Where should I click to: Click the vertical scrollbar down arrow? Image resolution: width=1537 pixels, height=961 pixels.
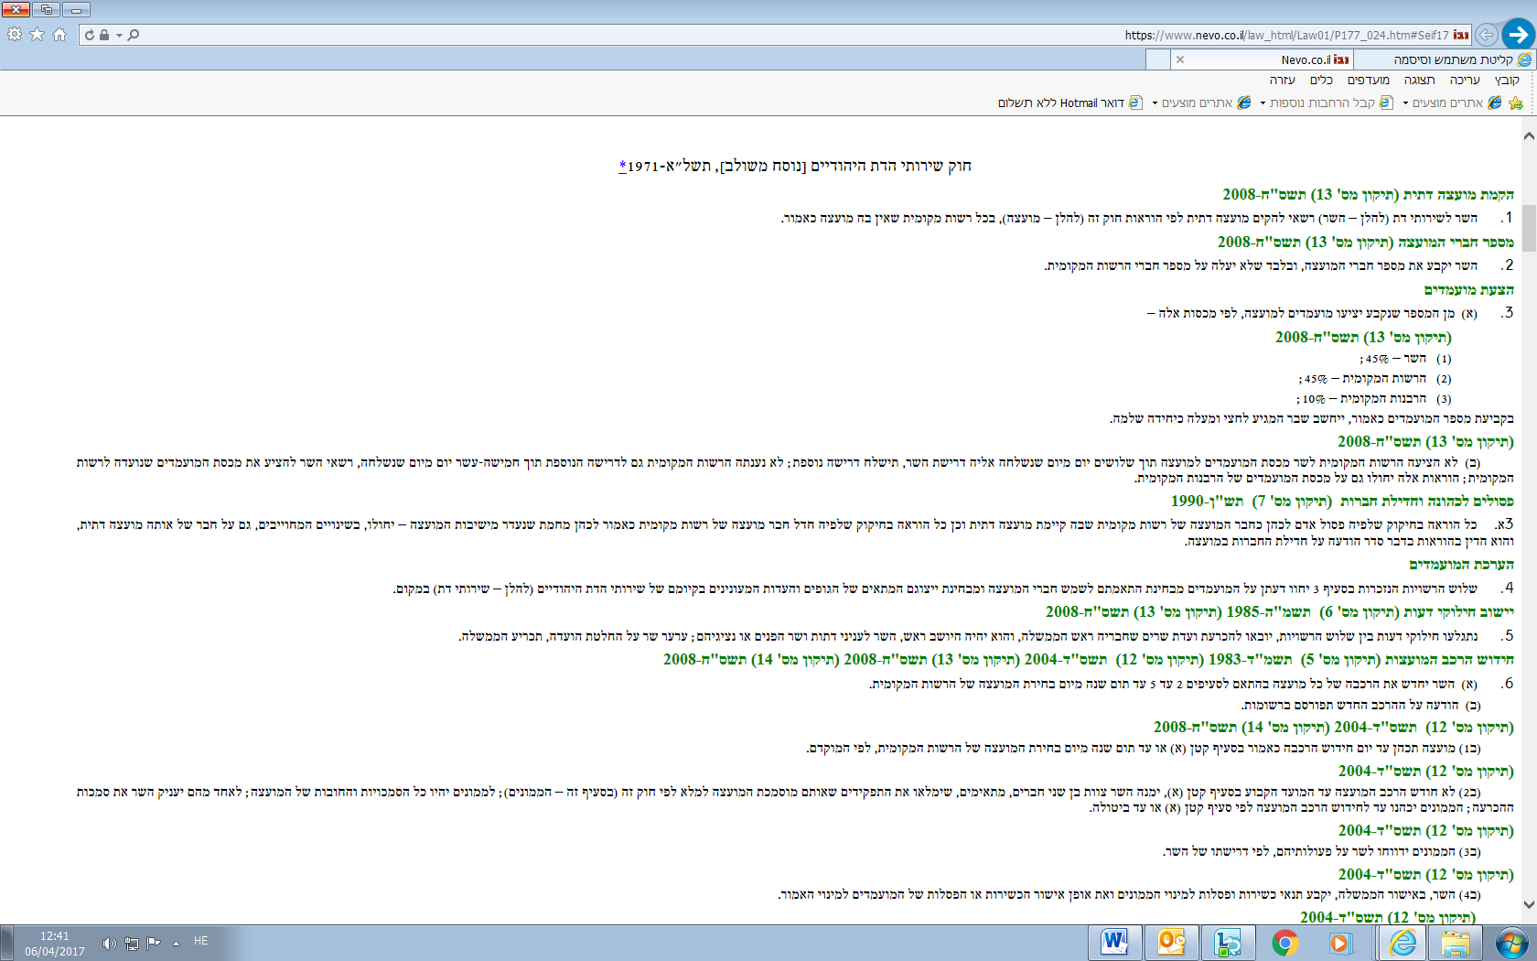1529,904
